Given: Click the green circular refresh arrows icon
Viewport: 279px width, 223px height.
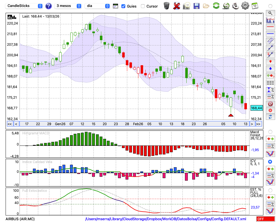Looking at the screenshot, I should 216,6.
